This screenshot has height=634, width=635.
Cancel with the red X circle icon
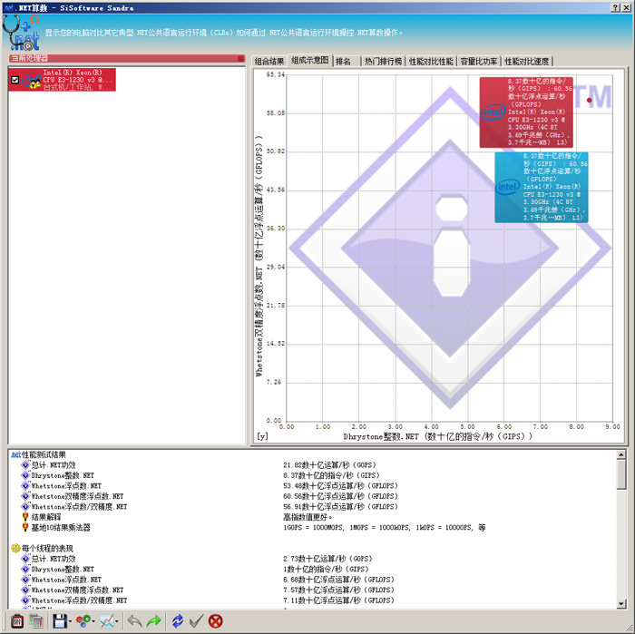(x=216, y=621)
